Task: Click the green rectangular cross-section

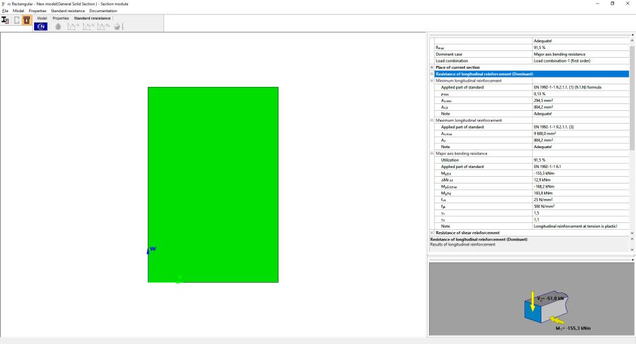Action: point(213,184)
